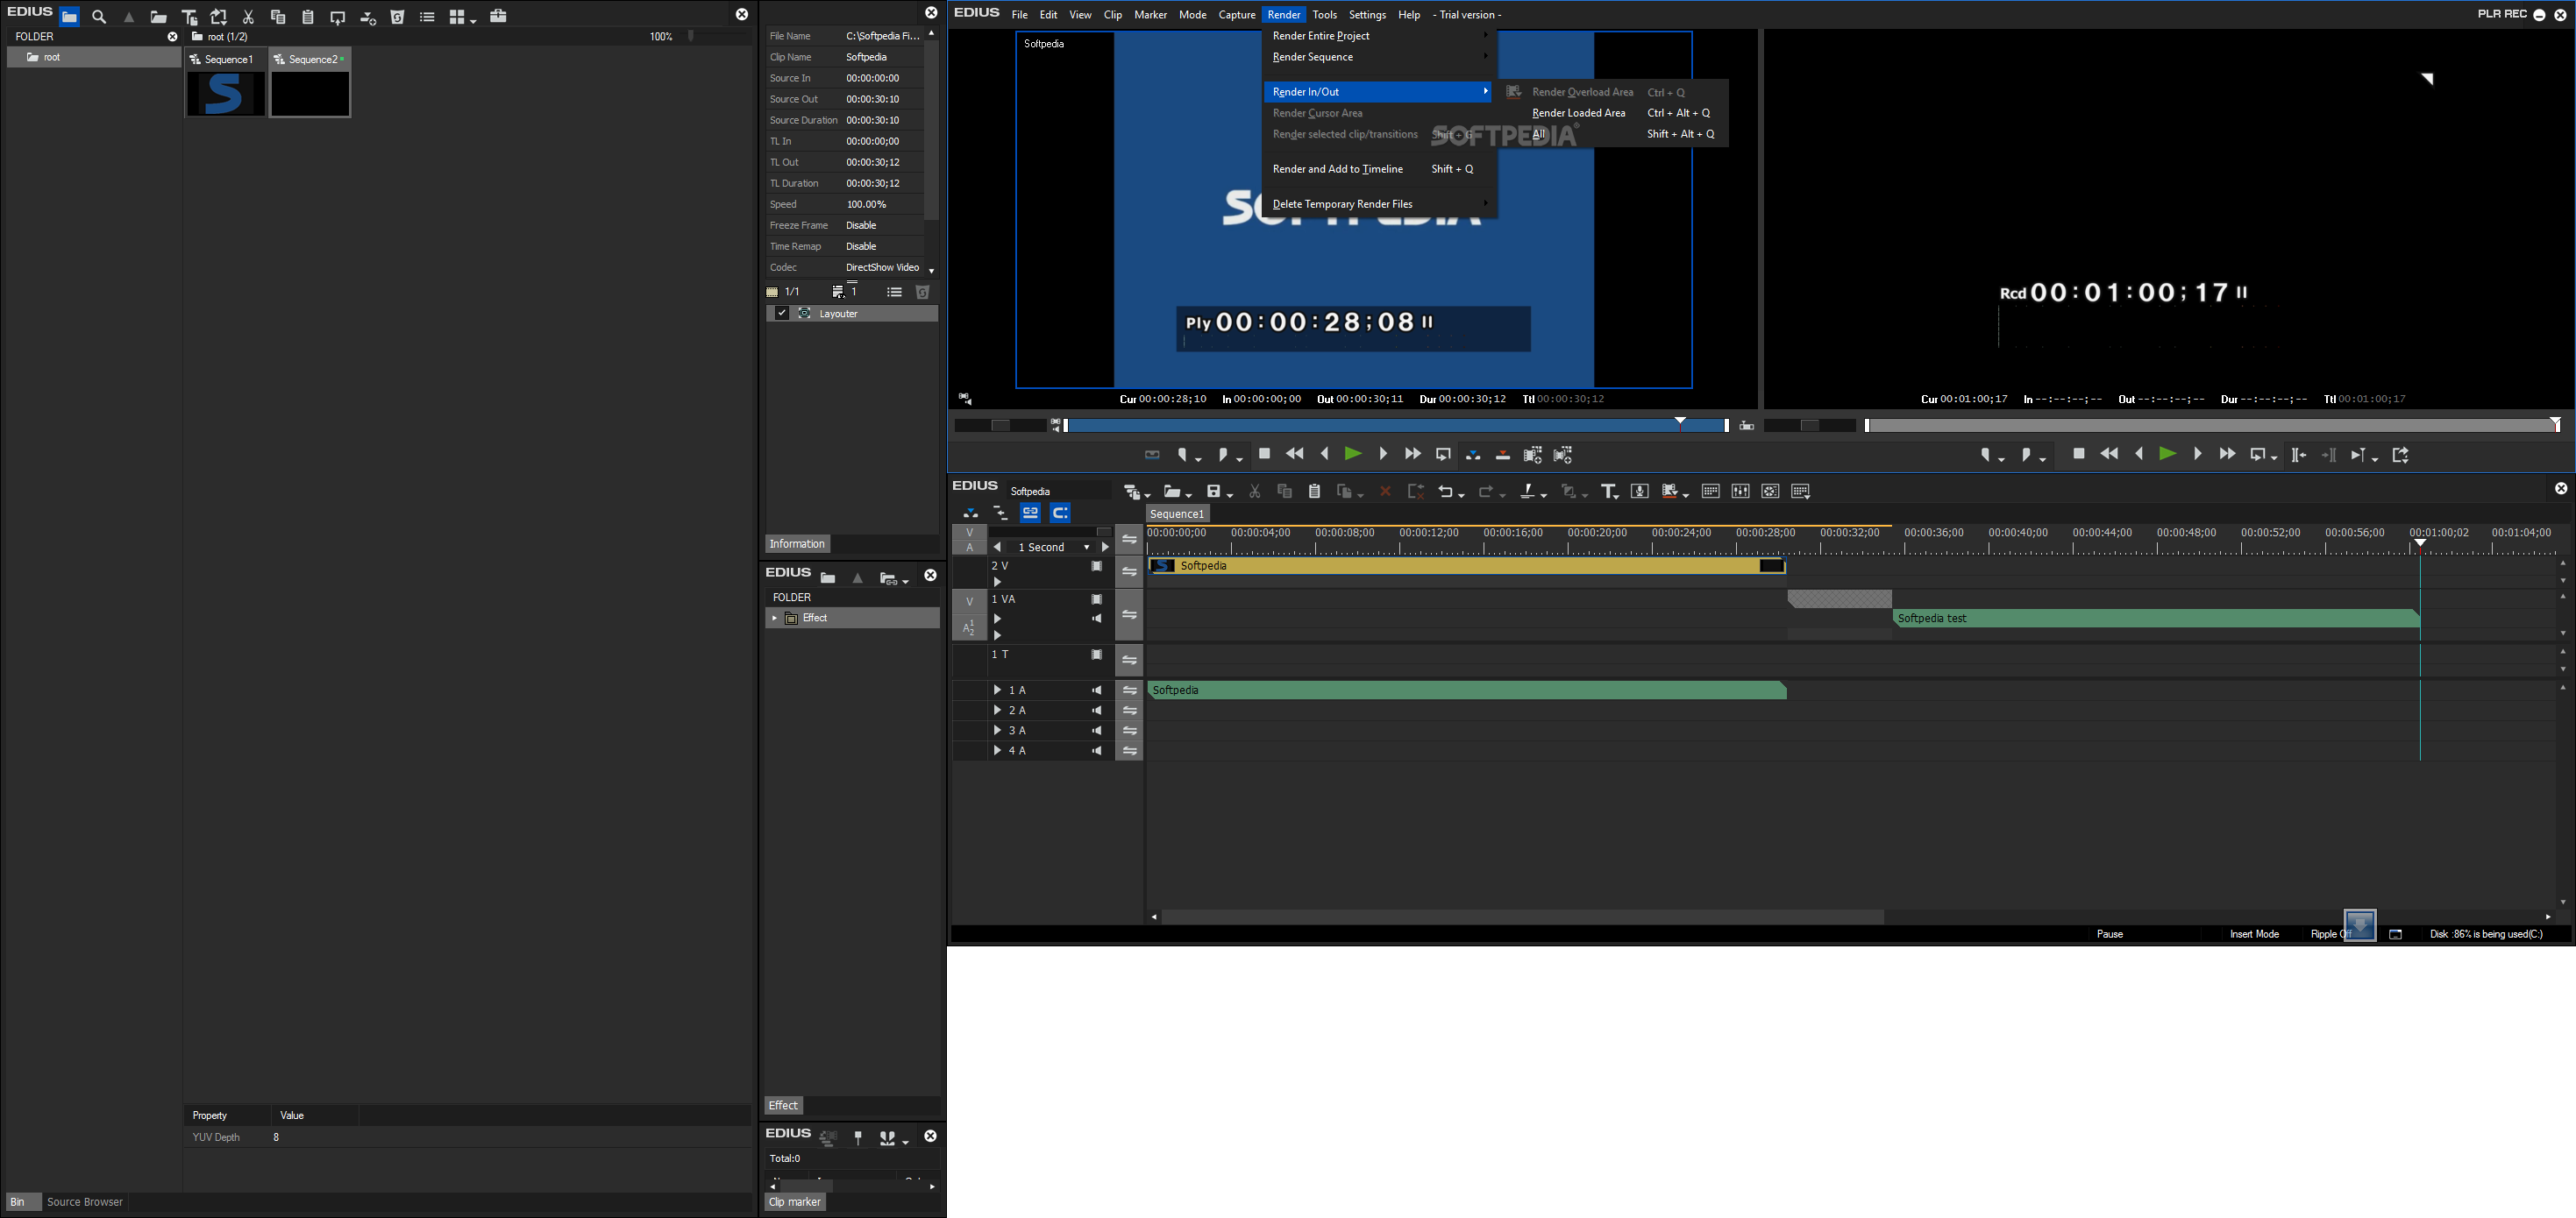Screen dimensions: 2576x1218
Task: Open the Capture menu
Action: click(1237, 15)
